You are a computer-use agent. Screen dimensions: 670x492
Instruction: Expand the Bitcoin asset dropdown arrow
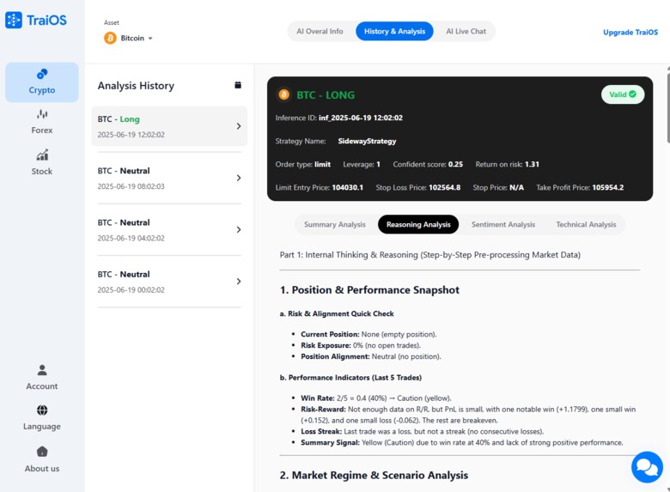[150, 39]
